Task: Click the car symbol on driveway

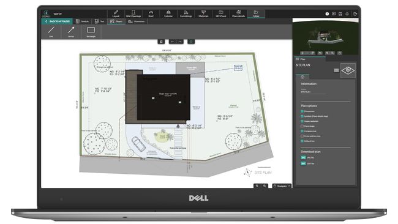Action: pyautogui.click(x=138, y=144)
